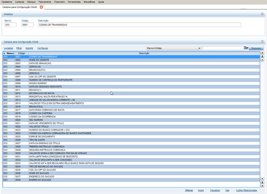The width and height of the screenshot is (267, 194).
Task: Open the Financeiro menu
Action: tap(60, 2)
